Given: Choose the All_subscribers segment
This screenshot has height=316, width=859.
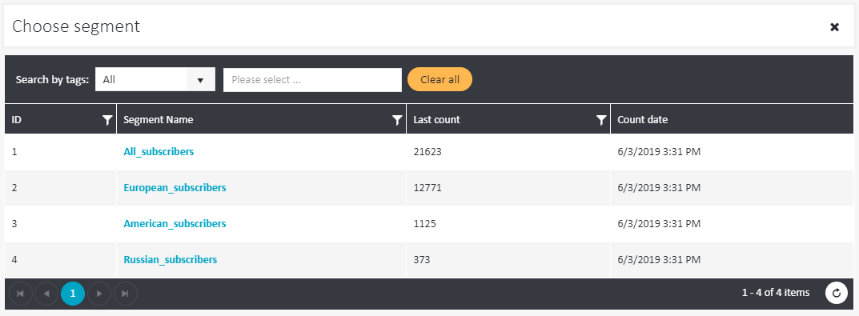Looking at the screenshot, I should pyautogui.click(x=159, y=152).
